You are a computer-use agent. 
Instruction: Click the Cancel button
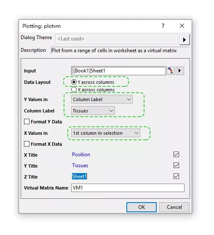174,207
